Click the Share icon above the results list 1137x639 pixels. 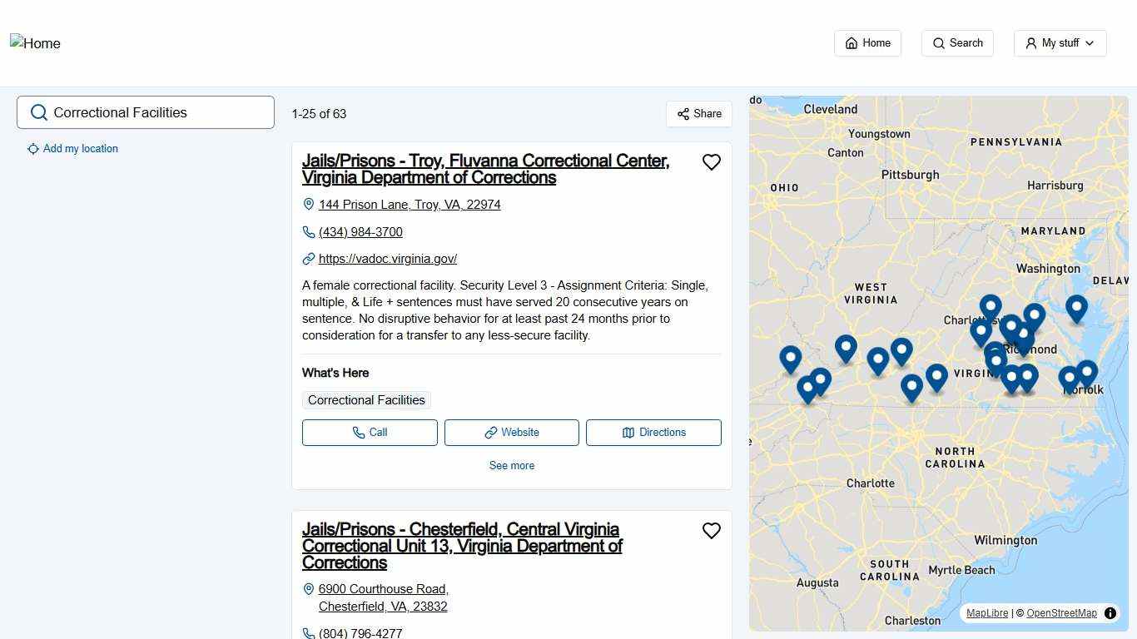point(683,114)
